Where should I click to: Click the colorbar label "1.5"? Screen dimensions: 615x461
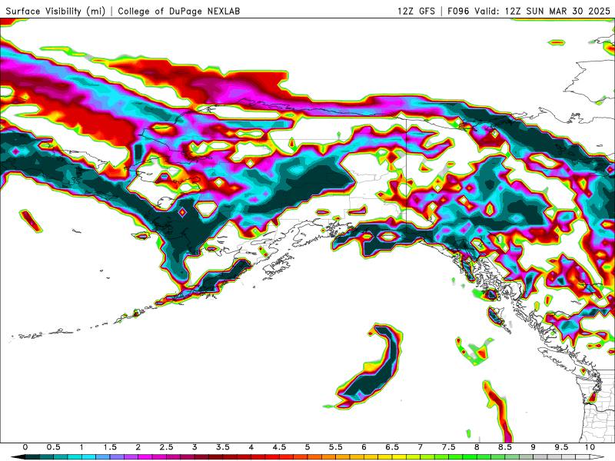coord(110,447)
